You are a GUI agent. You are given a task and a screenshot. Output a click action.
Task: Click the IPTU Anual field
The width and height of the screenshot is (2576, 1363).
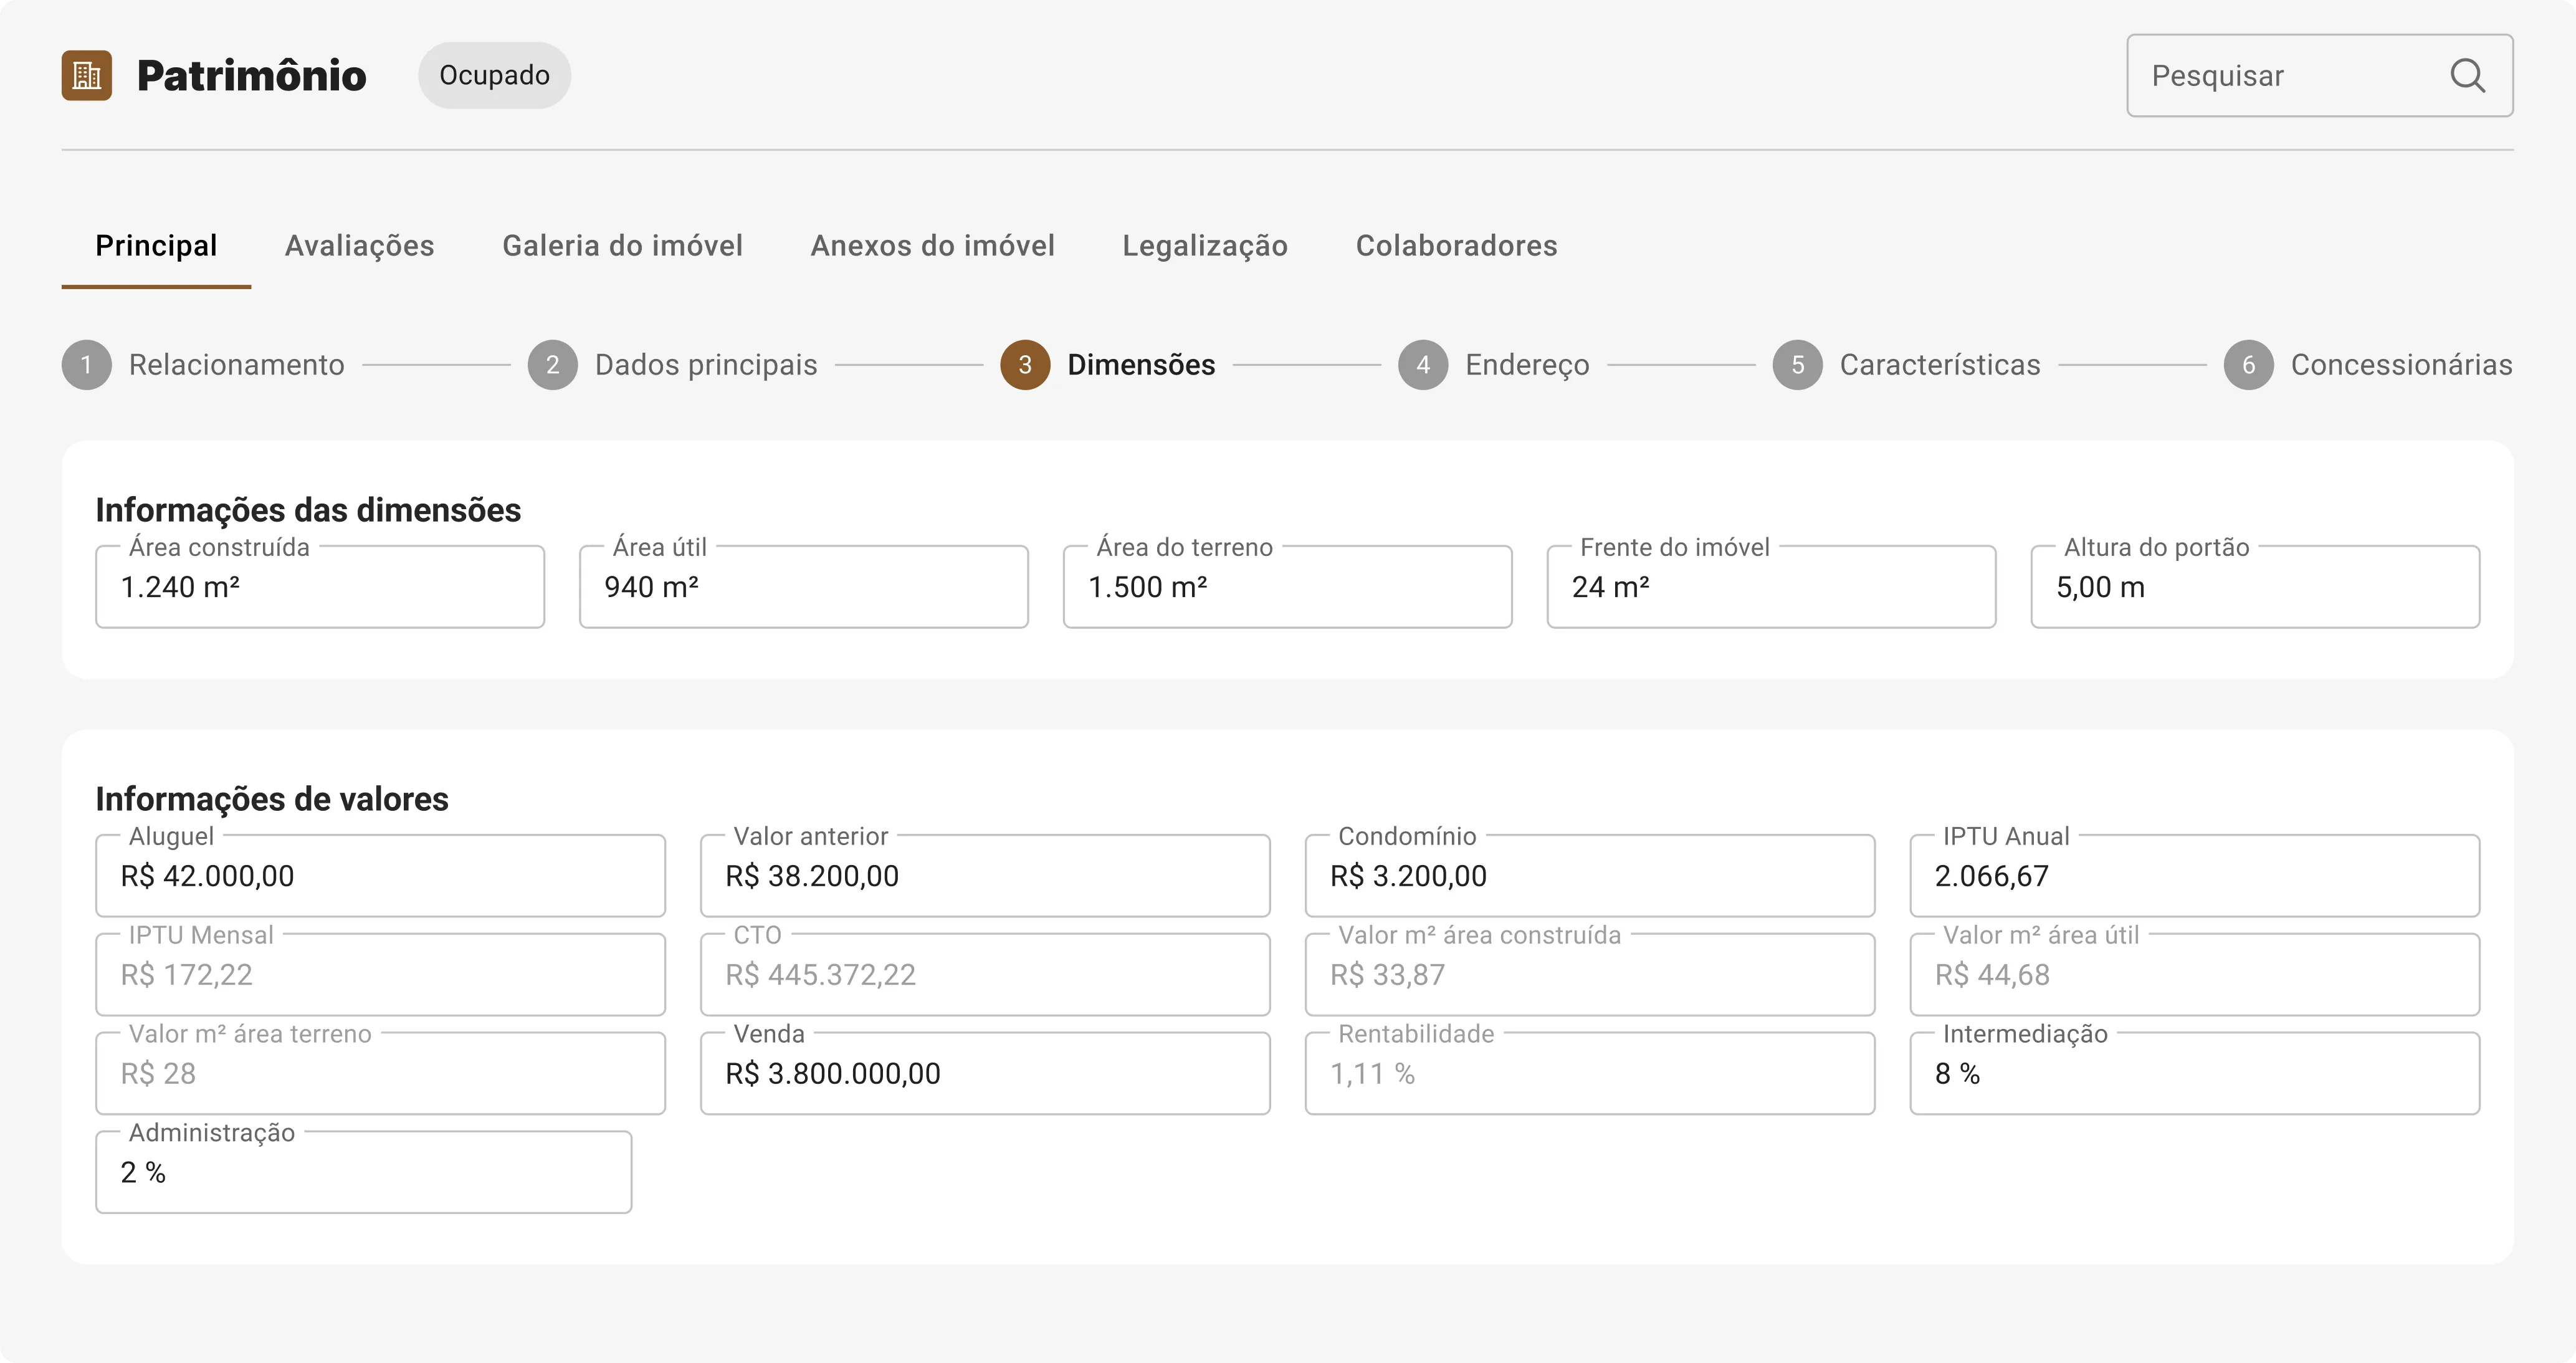[2195, 876]
